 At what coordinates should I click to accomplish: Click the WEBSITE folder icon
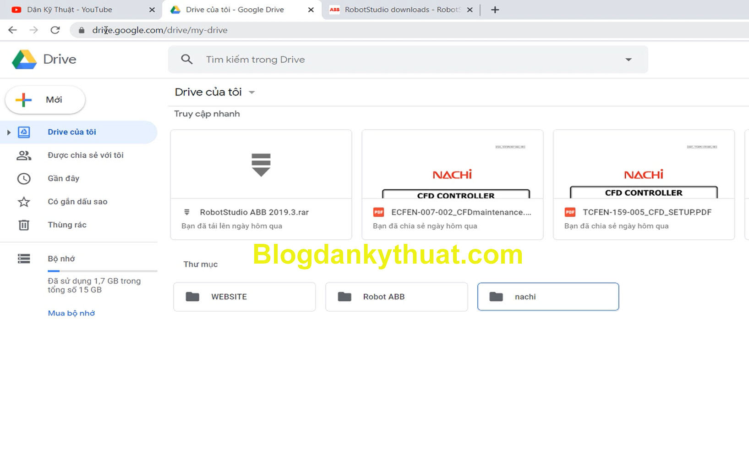coord(192,297)
